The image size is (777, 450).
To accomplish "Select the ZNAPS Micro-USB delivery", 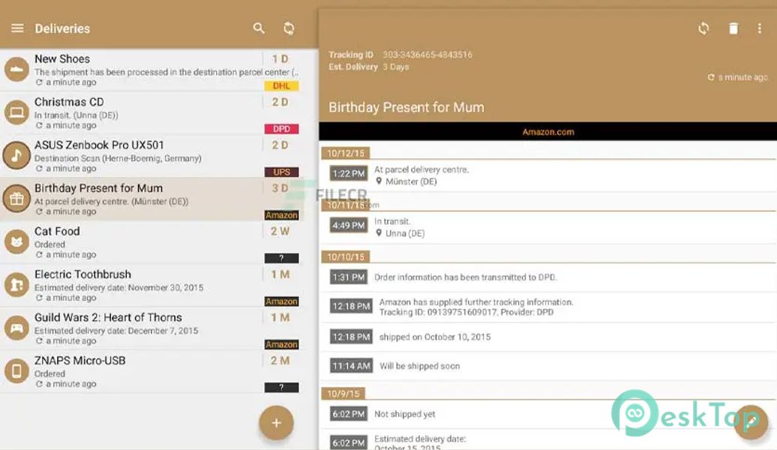I will [x=135, y=371].
